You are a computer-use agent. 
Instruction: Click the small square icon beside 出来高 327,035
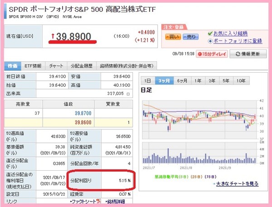(128, 94)
